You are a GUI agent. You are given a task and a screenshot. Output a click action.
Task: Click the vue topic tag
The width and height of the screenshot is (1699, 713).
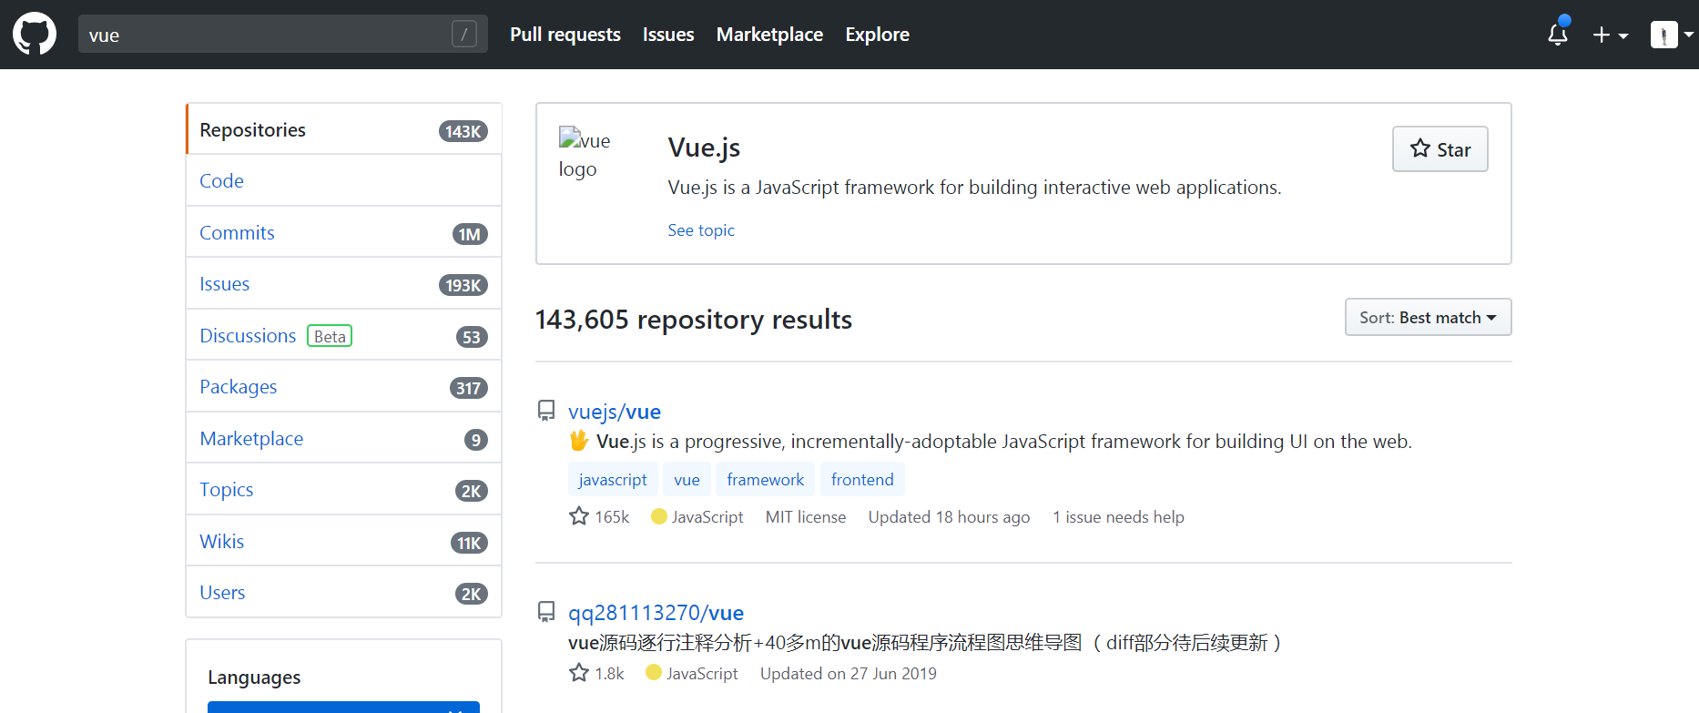click(687, 480)
